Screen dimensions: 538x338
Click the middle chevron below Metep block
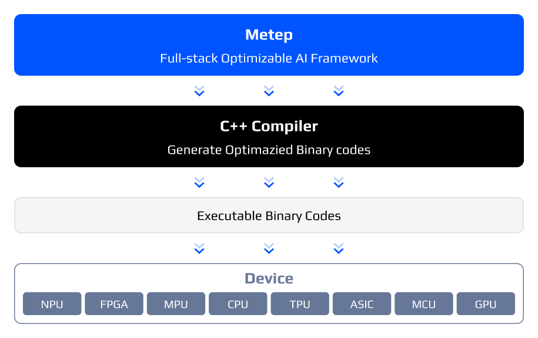point(269,91)
